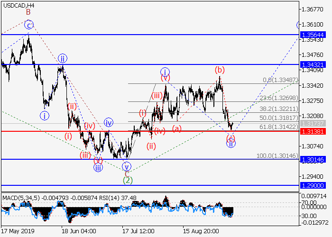332x237 pixels.
Task: Select the red (b) wave marker
Action: tap(219, 70)
